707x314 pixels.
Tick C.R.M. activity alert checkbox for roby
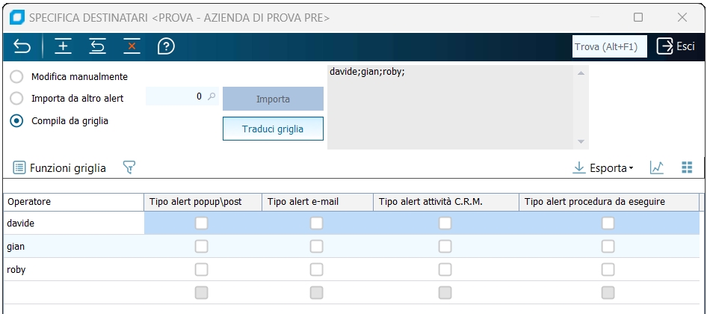click(x=445, y=269)
